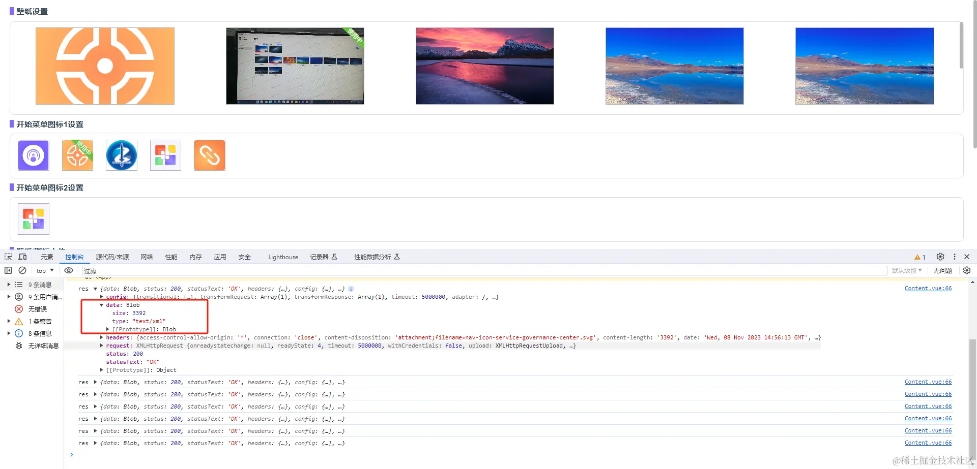Open the last Content.vue:66 link
The width and height of the screenshot is (977, 469).
pos(928,443)
